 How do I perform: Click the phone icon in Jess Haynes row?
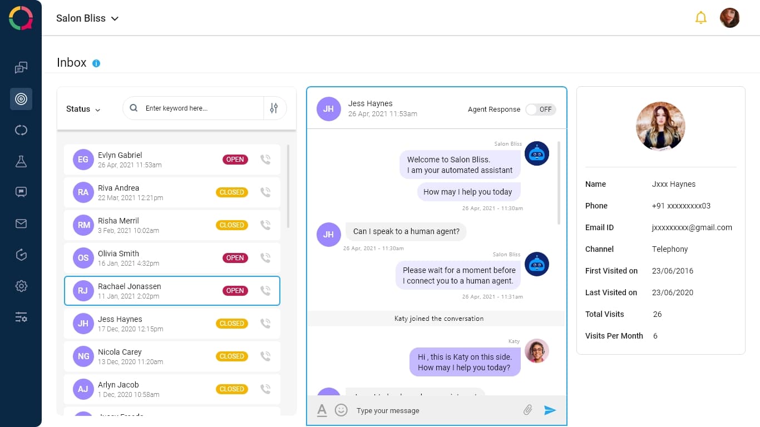click(265, 324)
